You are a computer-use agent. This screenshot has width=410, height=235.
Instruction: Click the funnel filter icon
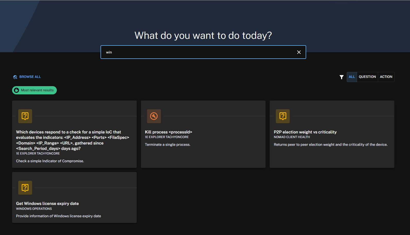341,77
